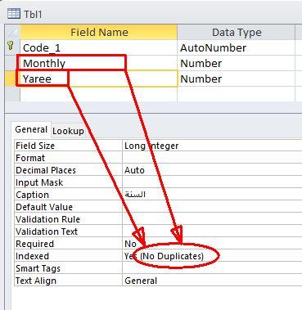Click the Indexed value Yes (No Duplicates)
Image resolution: width=302 pixels, height=310 pixels.
point(212,256)
